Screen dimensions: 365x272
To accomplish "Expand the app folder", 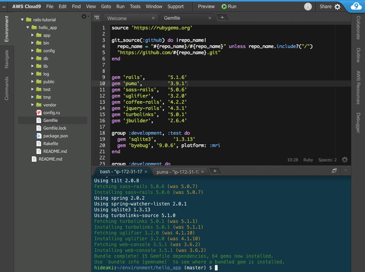I will coord(33,35).
